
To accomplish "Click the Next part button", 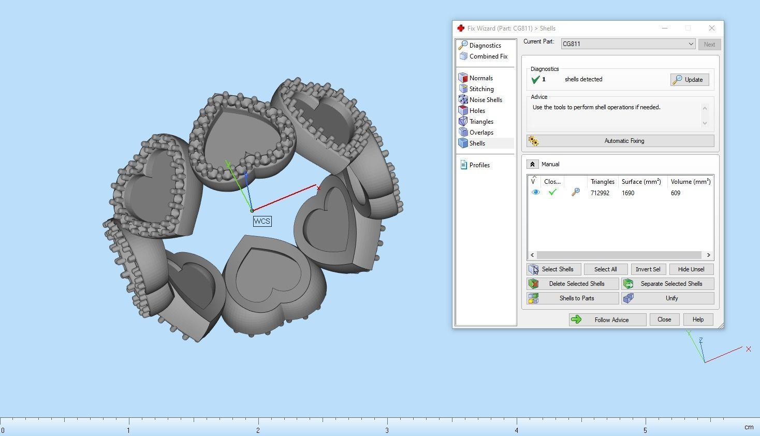I will click(709, 45).
